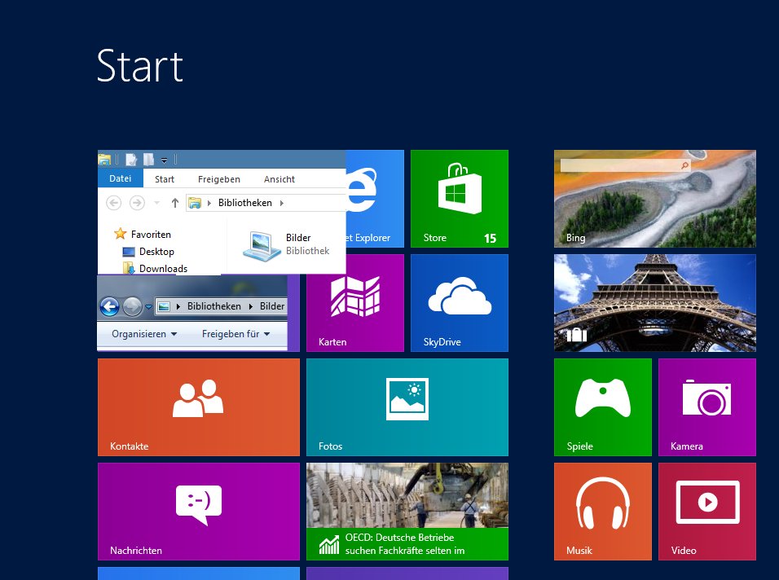779x580 pixels.
Task: Open the Organisieren dropdown menu
Action: 144,334
